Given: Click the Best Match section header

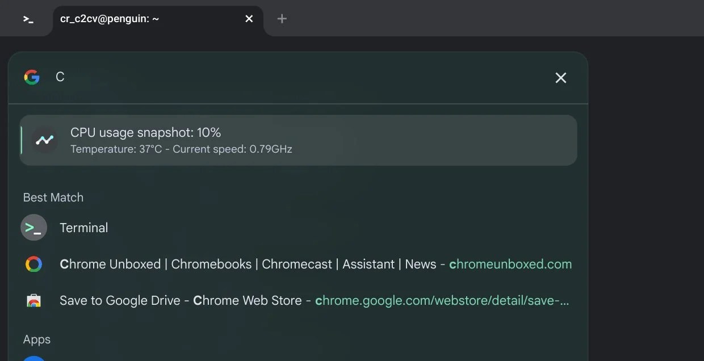Looking at the screenshot, I should coord(53,197).
